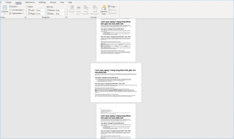Launch the Paragraph dialog launcher
The image size is (234, 139).
(66, 17)
